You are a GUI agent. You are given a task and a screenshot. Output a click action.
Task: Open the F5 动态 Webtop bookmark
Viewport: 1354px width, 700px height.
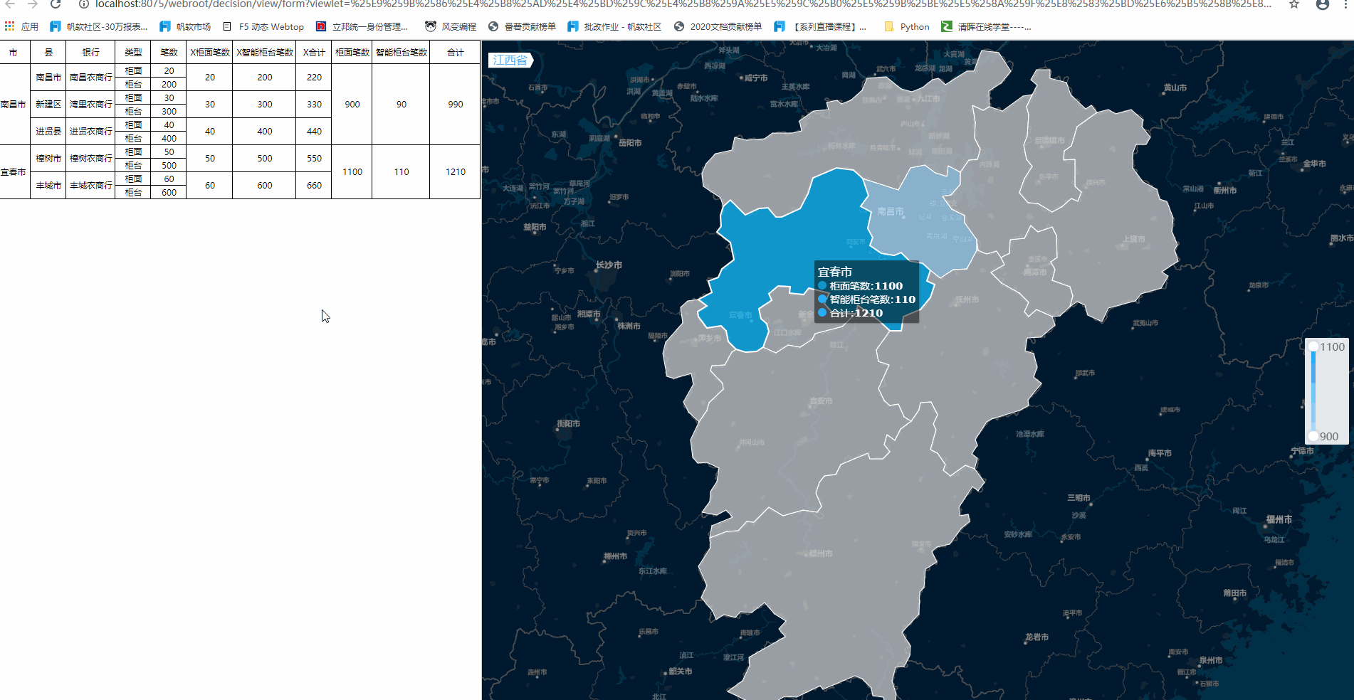263,26
